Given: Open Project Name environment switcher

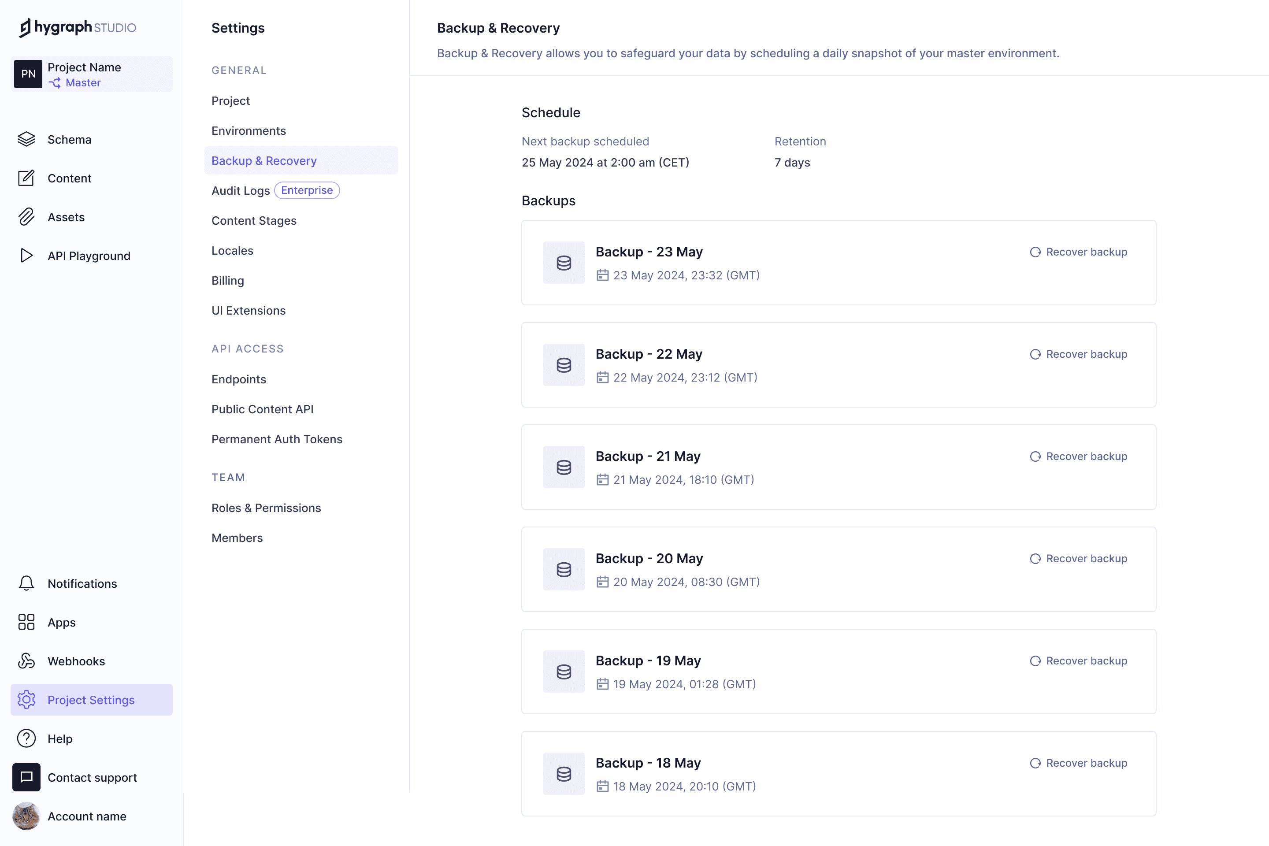Looking at the screenshot, I should tap(92, 74).
